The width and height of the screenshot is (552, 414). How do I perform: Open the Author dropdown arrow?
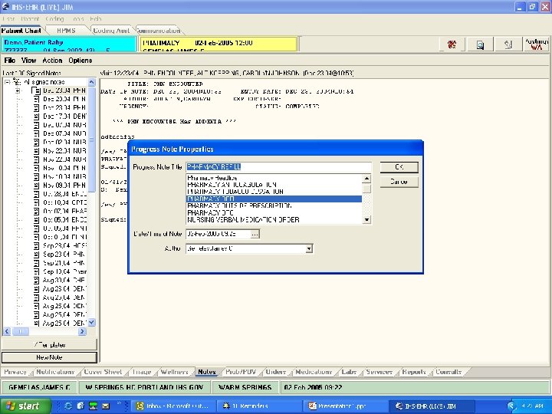click(309, 248)
